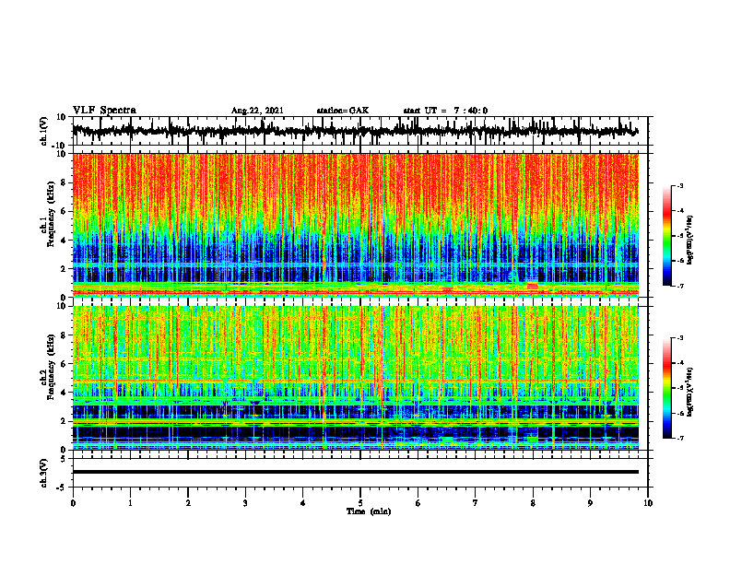This screenshot has height=564, width=730.
Task: Click the ch.3 flat black voltage line
Action: pos(355,472)
